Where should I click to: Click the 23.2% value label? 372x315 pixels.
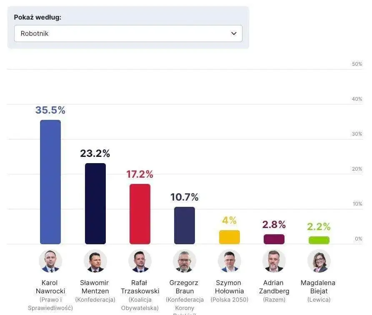[x=95, y=154]
